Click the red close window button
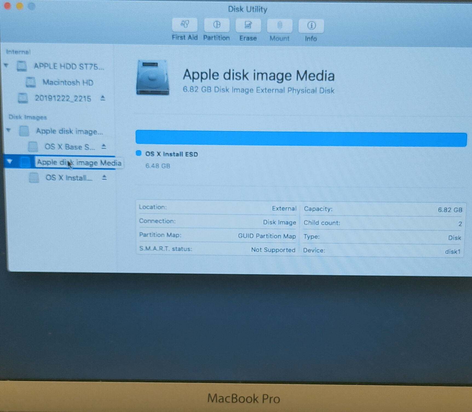The image size is (472, 412). [7, 6]
